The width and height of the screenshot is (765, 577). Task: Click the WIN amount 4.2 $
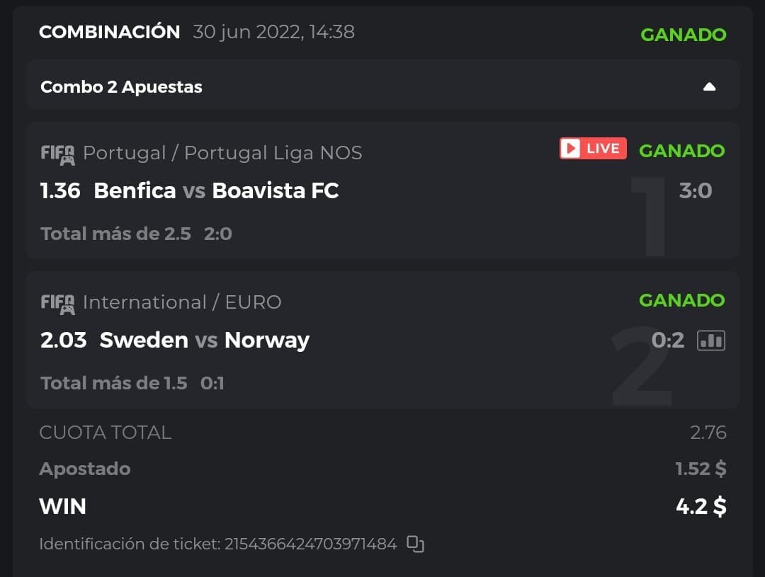pos(701,506)
